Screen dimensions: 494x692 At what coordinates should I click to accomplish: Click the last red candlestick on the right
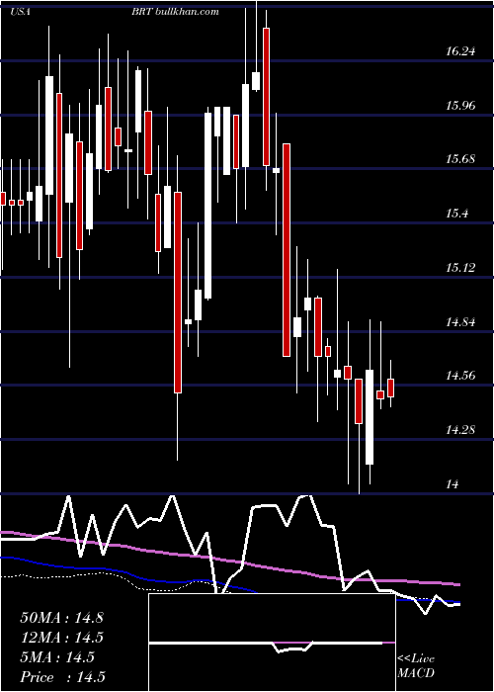pos(391,388)
